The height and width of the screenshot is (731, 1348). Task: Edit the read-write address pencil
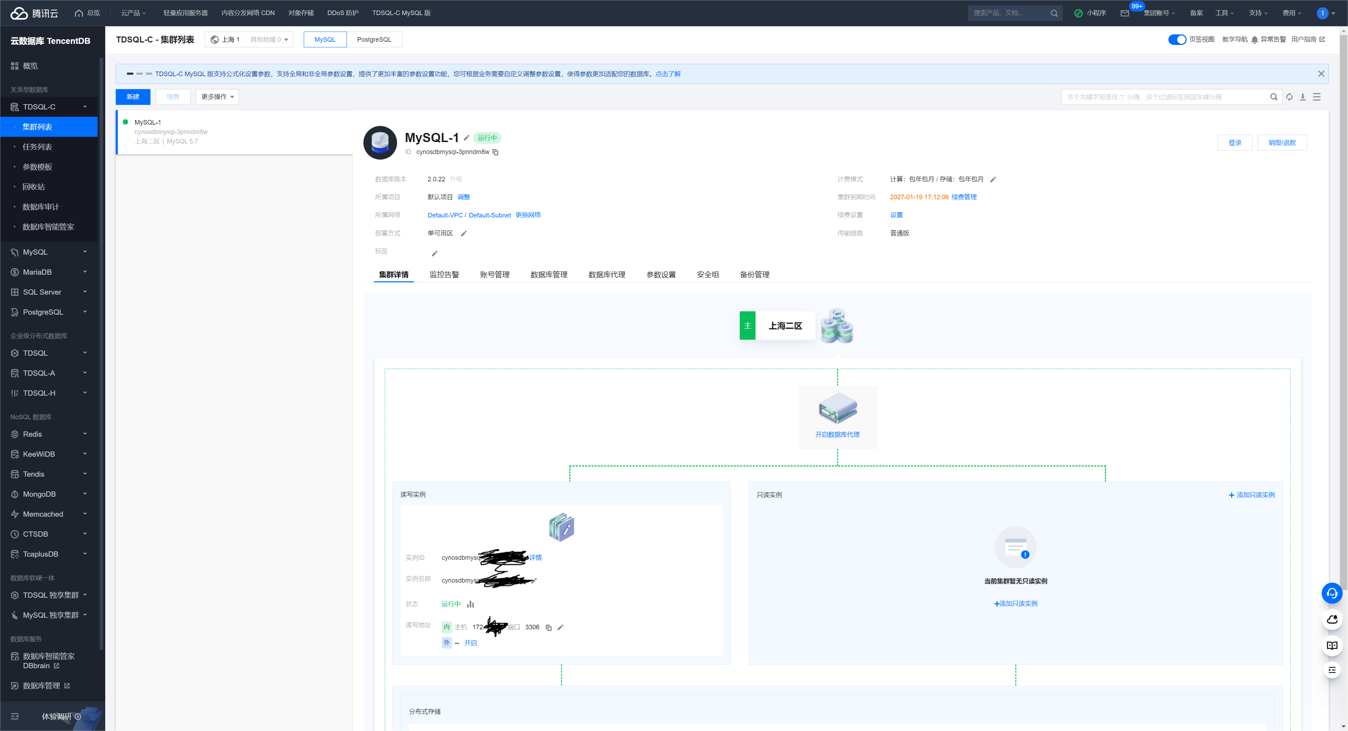tap(560, 628)
